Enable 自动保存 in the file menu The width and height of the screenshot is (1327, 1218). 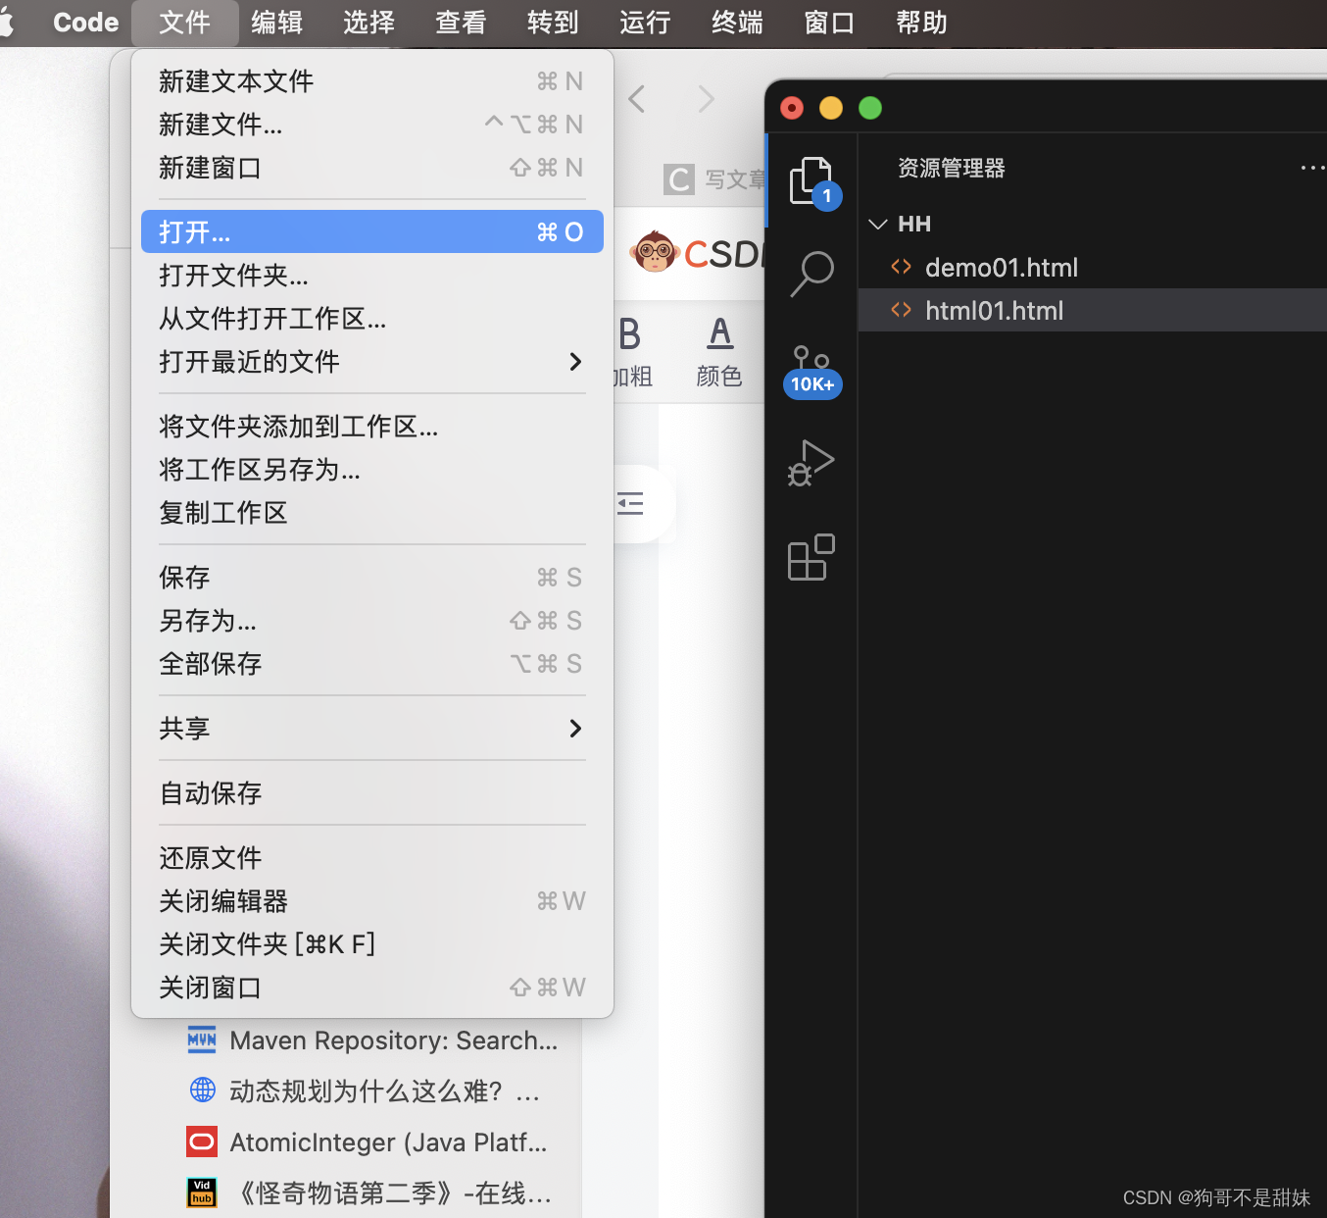(210, 792)
